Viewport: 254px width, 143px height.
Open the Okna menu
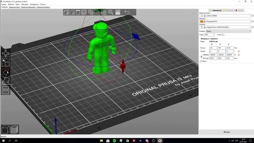17,4
